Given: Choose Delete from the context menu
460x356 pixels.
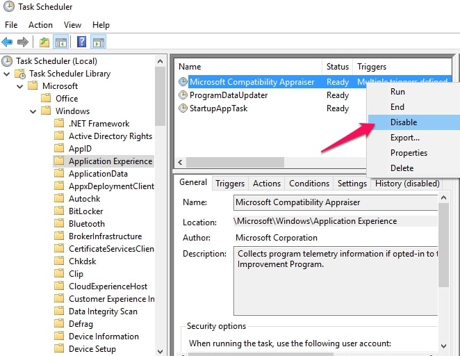Looking at the screenshot, I should (414, 168).
